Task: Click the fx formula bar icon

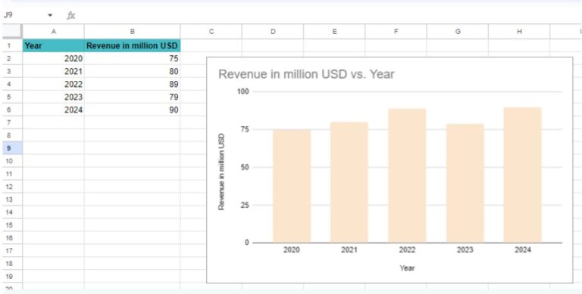Action: coord(71,16)
